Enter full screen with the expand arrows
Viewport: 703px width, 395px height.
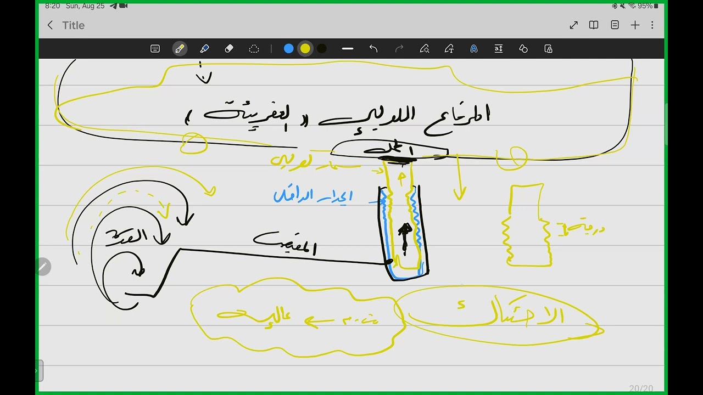(x=574, y=25)
